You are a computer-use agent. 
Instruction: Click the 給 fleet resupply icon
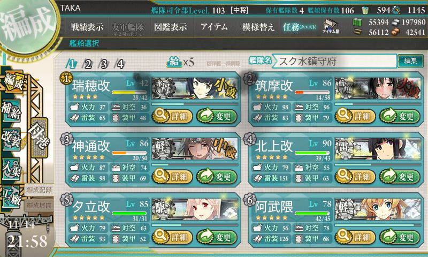pyautogui.click(x=174, y=62)
